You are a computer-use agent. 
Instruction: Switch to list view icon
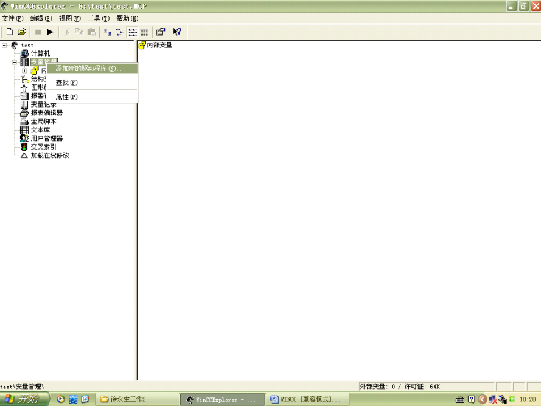pyautogui.click(x=133, y=32)
